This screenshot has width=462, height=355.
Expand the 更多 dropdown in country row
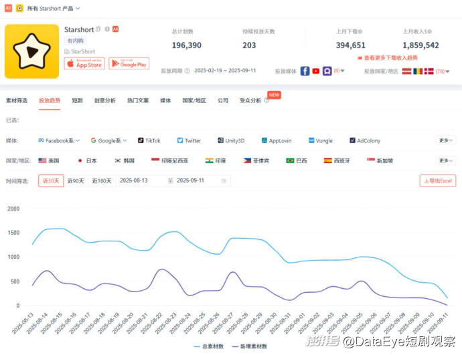(445, 160)
